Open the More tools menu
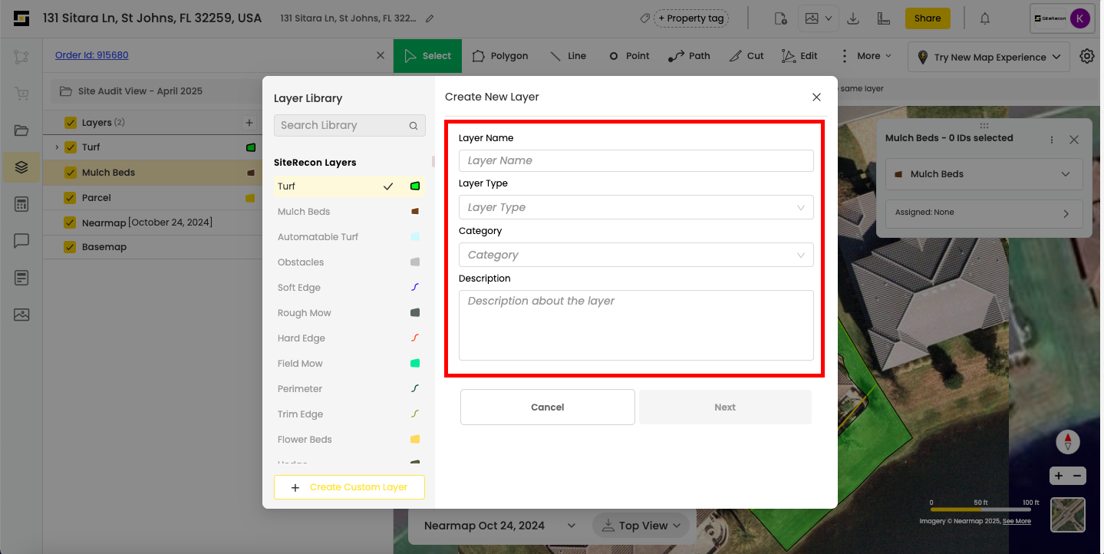Viewport: 1104px width, 554px height. pyautogui.click(x=868, y=56)
